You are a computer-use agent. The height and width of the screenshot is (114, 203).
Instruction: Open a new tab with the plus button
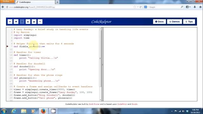(57, 2)
